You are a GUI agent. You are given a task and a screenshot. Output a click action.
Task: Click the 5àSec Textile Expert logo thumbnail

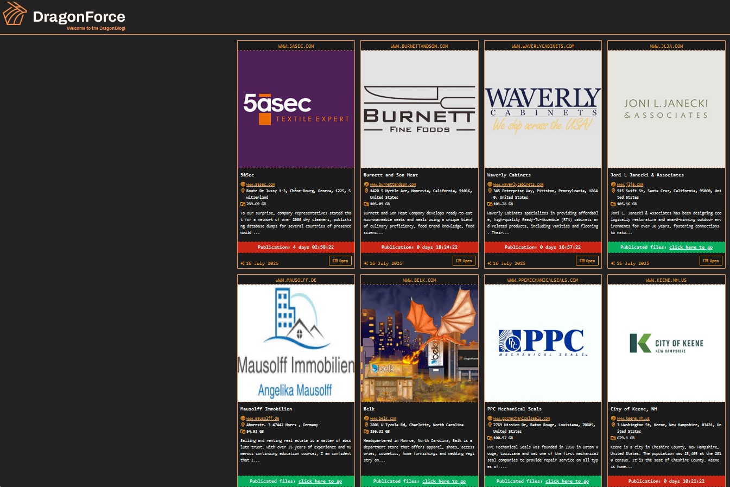[296, 109]
